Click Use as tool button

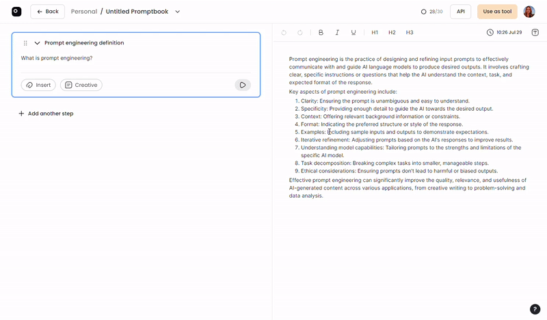pos(497,12)
